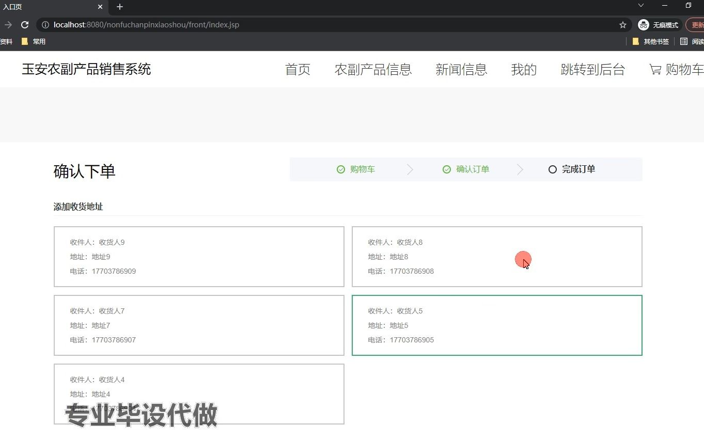
Task: Select the address card for 收货人9
Action: pos(199,257)
